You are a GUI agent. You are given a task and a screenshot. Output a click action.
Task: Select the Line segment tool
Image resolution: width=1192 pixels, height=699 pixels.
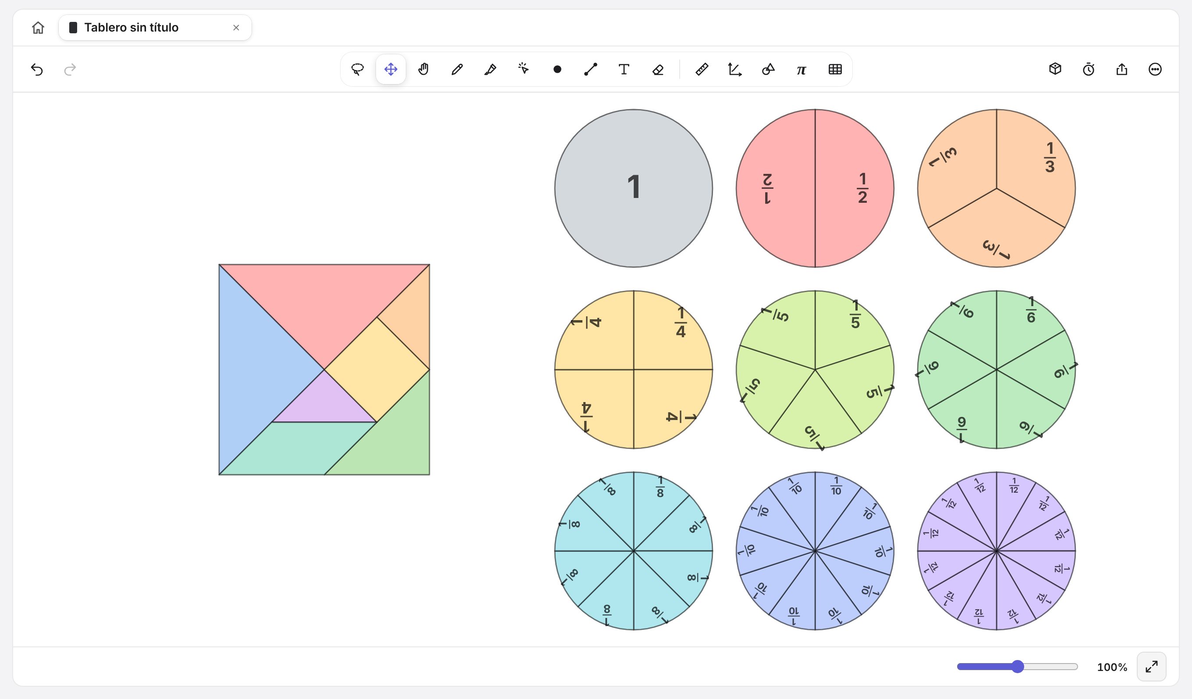pyautogui.click(x=590, y=70)
